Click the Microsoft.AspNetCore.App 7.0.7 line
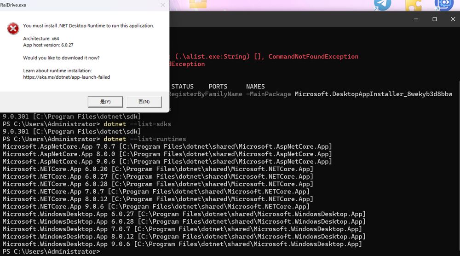The width and height of the screenshot is (460, 256). 167,146
